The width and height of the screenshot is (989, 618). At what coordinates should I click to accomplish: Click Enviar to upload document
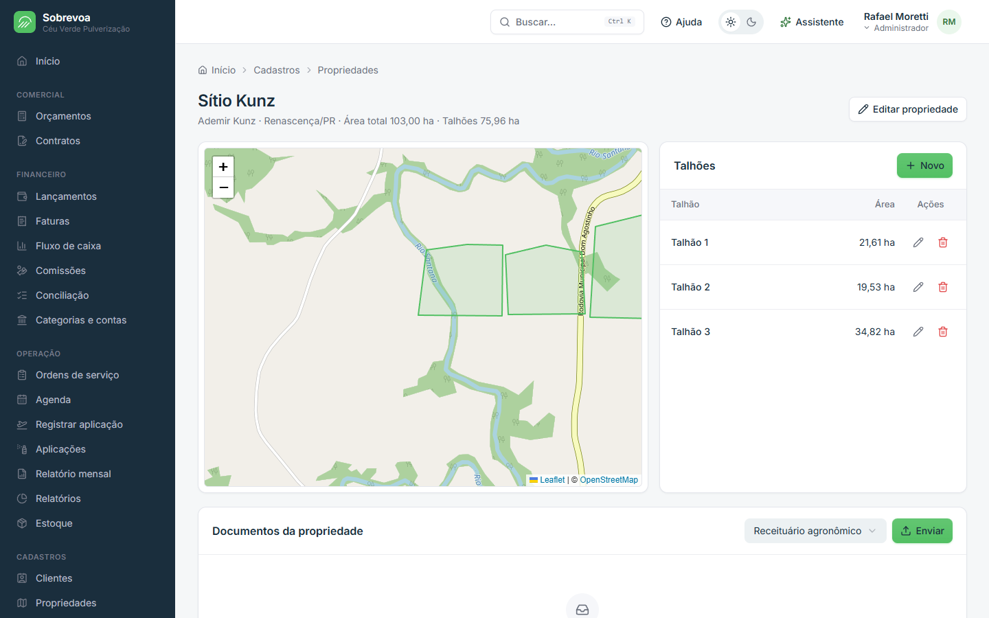pos(922,531)
